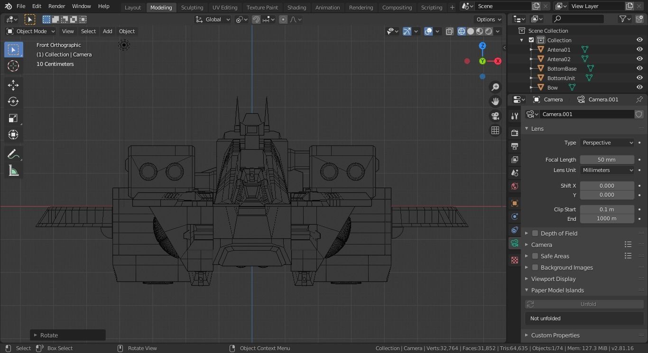The image size is (648, 353).
Task: Open the Texture Properties tab
Action: tap(514, 260)
